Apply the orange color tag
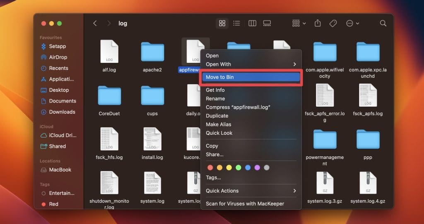The image size is (424, 224). coord(219,167)
